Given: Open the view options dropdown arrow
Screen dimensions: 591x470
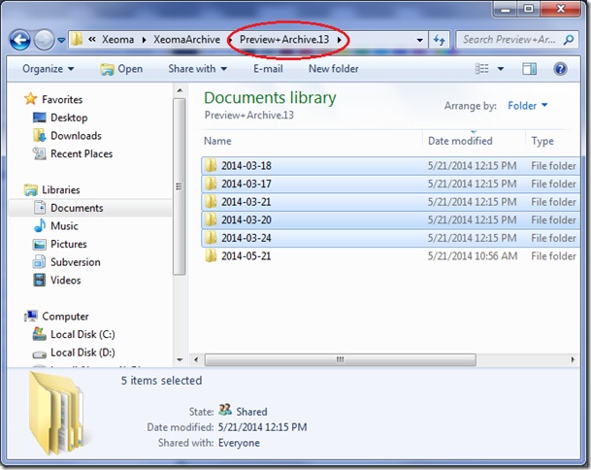Looking at the screenshot, I should pos(501,69).
